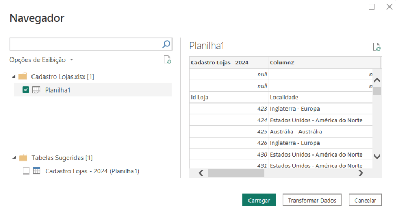Click the Cadastro Lojas.xlsx folder icon

(23, 76)
